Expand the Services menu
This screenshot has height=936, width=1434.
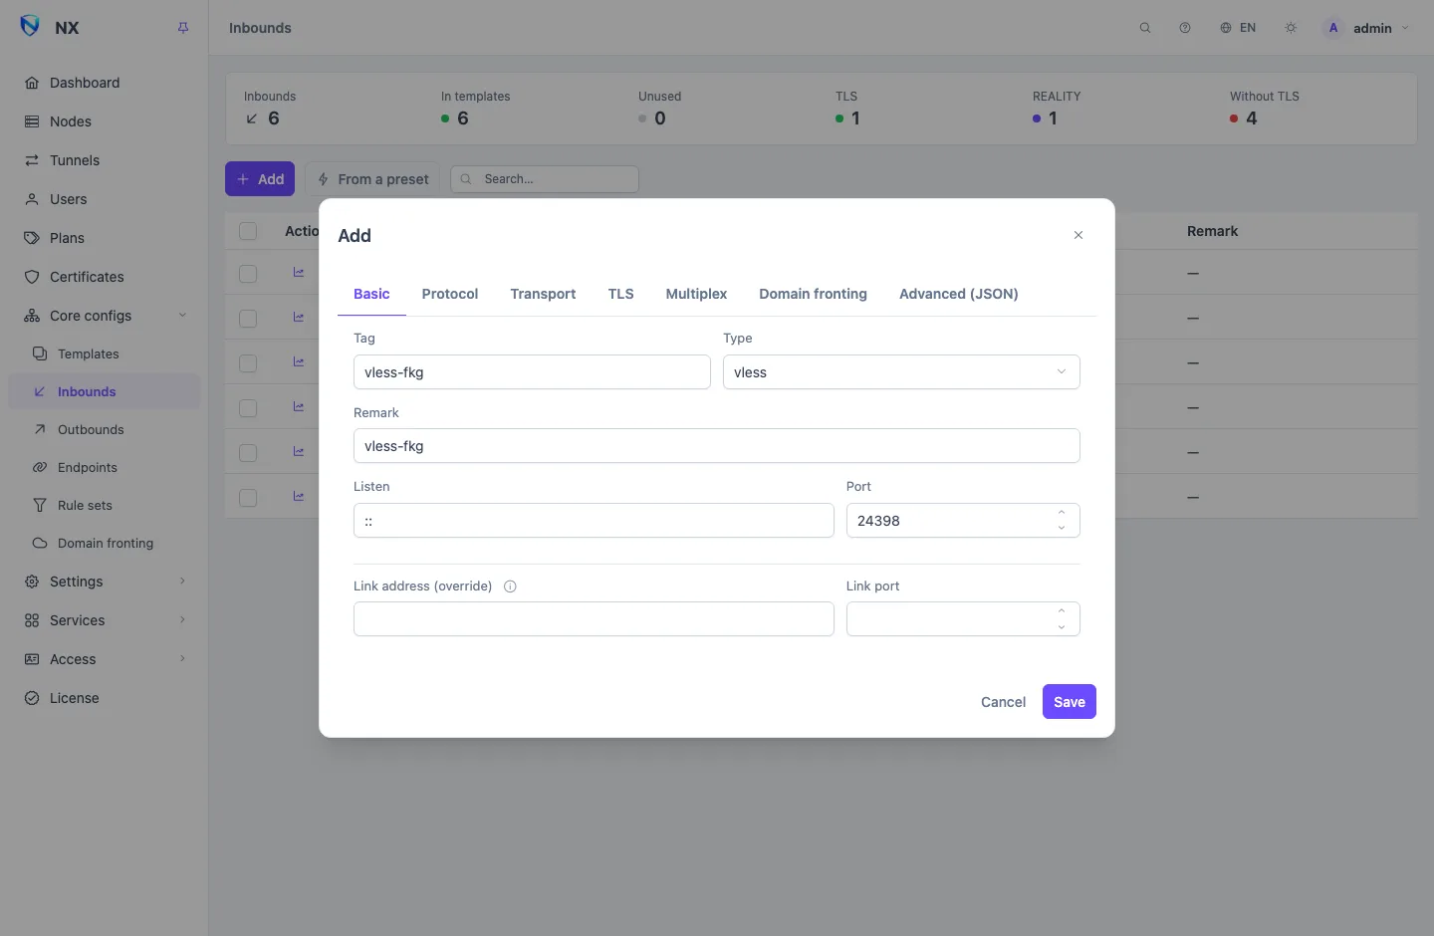point(105,620)
